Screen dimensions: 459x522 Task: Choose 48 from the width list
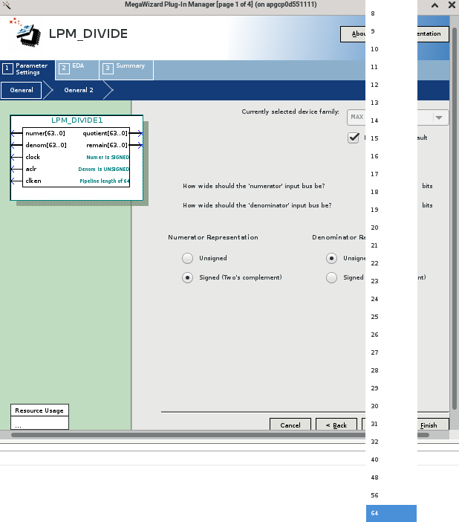tap(391, 477)
